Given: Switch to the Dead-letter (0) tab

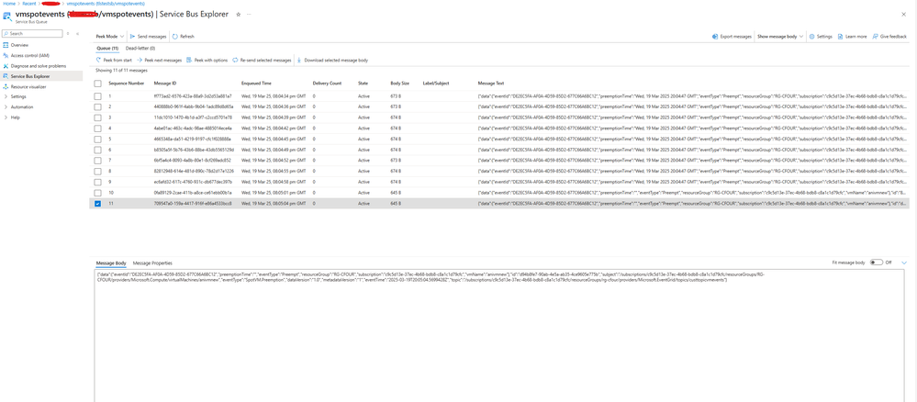Looking at the screenshot, I should coord(140,48).
